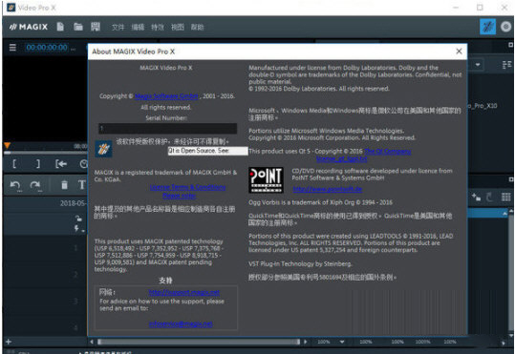Click the lightning effects icon on track
This screenshot has height=354, width=515.
coord(76,228)
